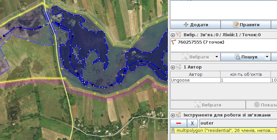The image size is (277, 140).
Task: Open dropdown arrow next to upper Вибрати
Action: click(217, 57)
